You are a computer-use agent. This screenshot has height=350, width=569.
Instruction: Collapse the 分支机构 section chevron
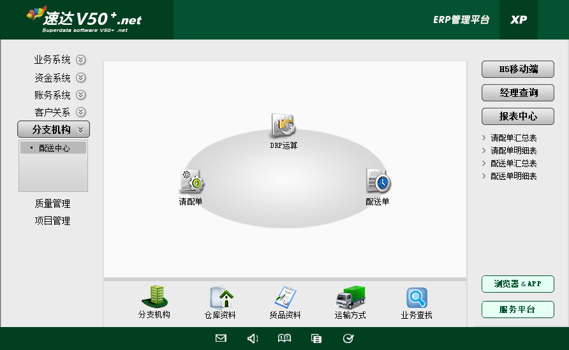(80, 129)
